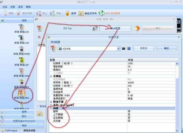This screenshot has height=133, width=183.
Task: Select the 宽高比 value 4:3
Action: [x=130, y=70]
